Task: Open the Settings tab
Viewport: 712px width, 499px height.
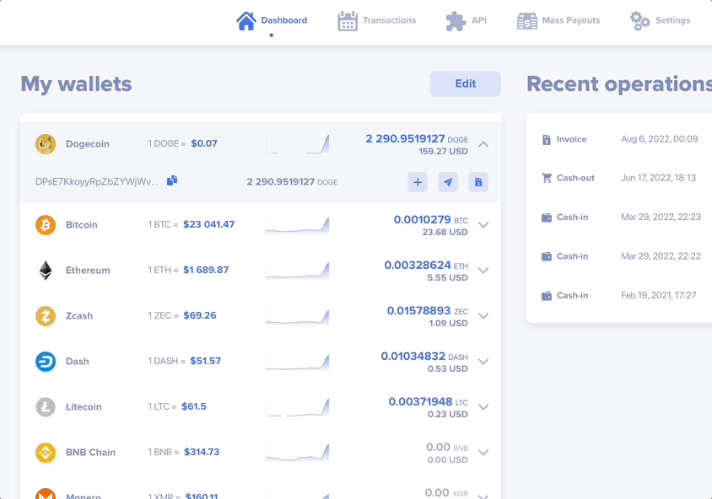Action: 660,21
